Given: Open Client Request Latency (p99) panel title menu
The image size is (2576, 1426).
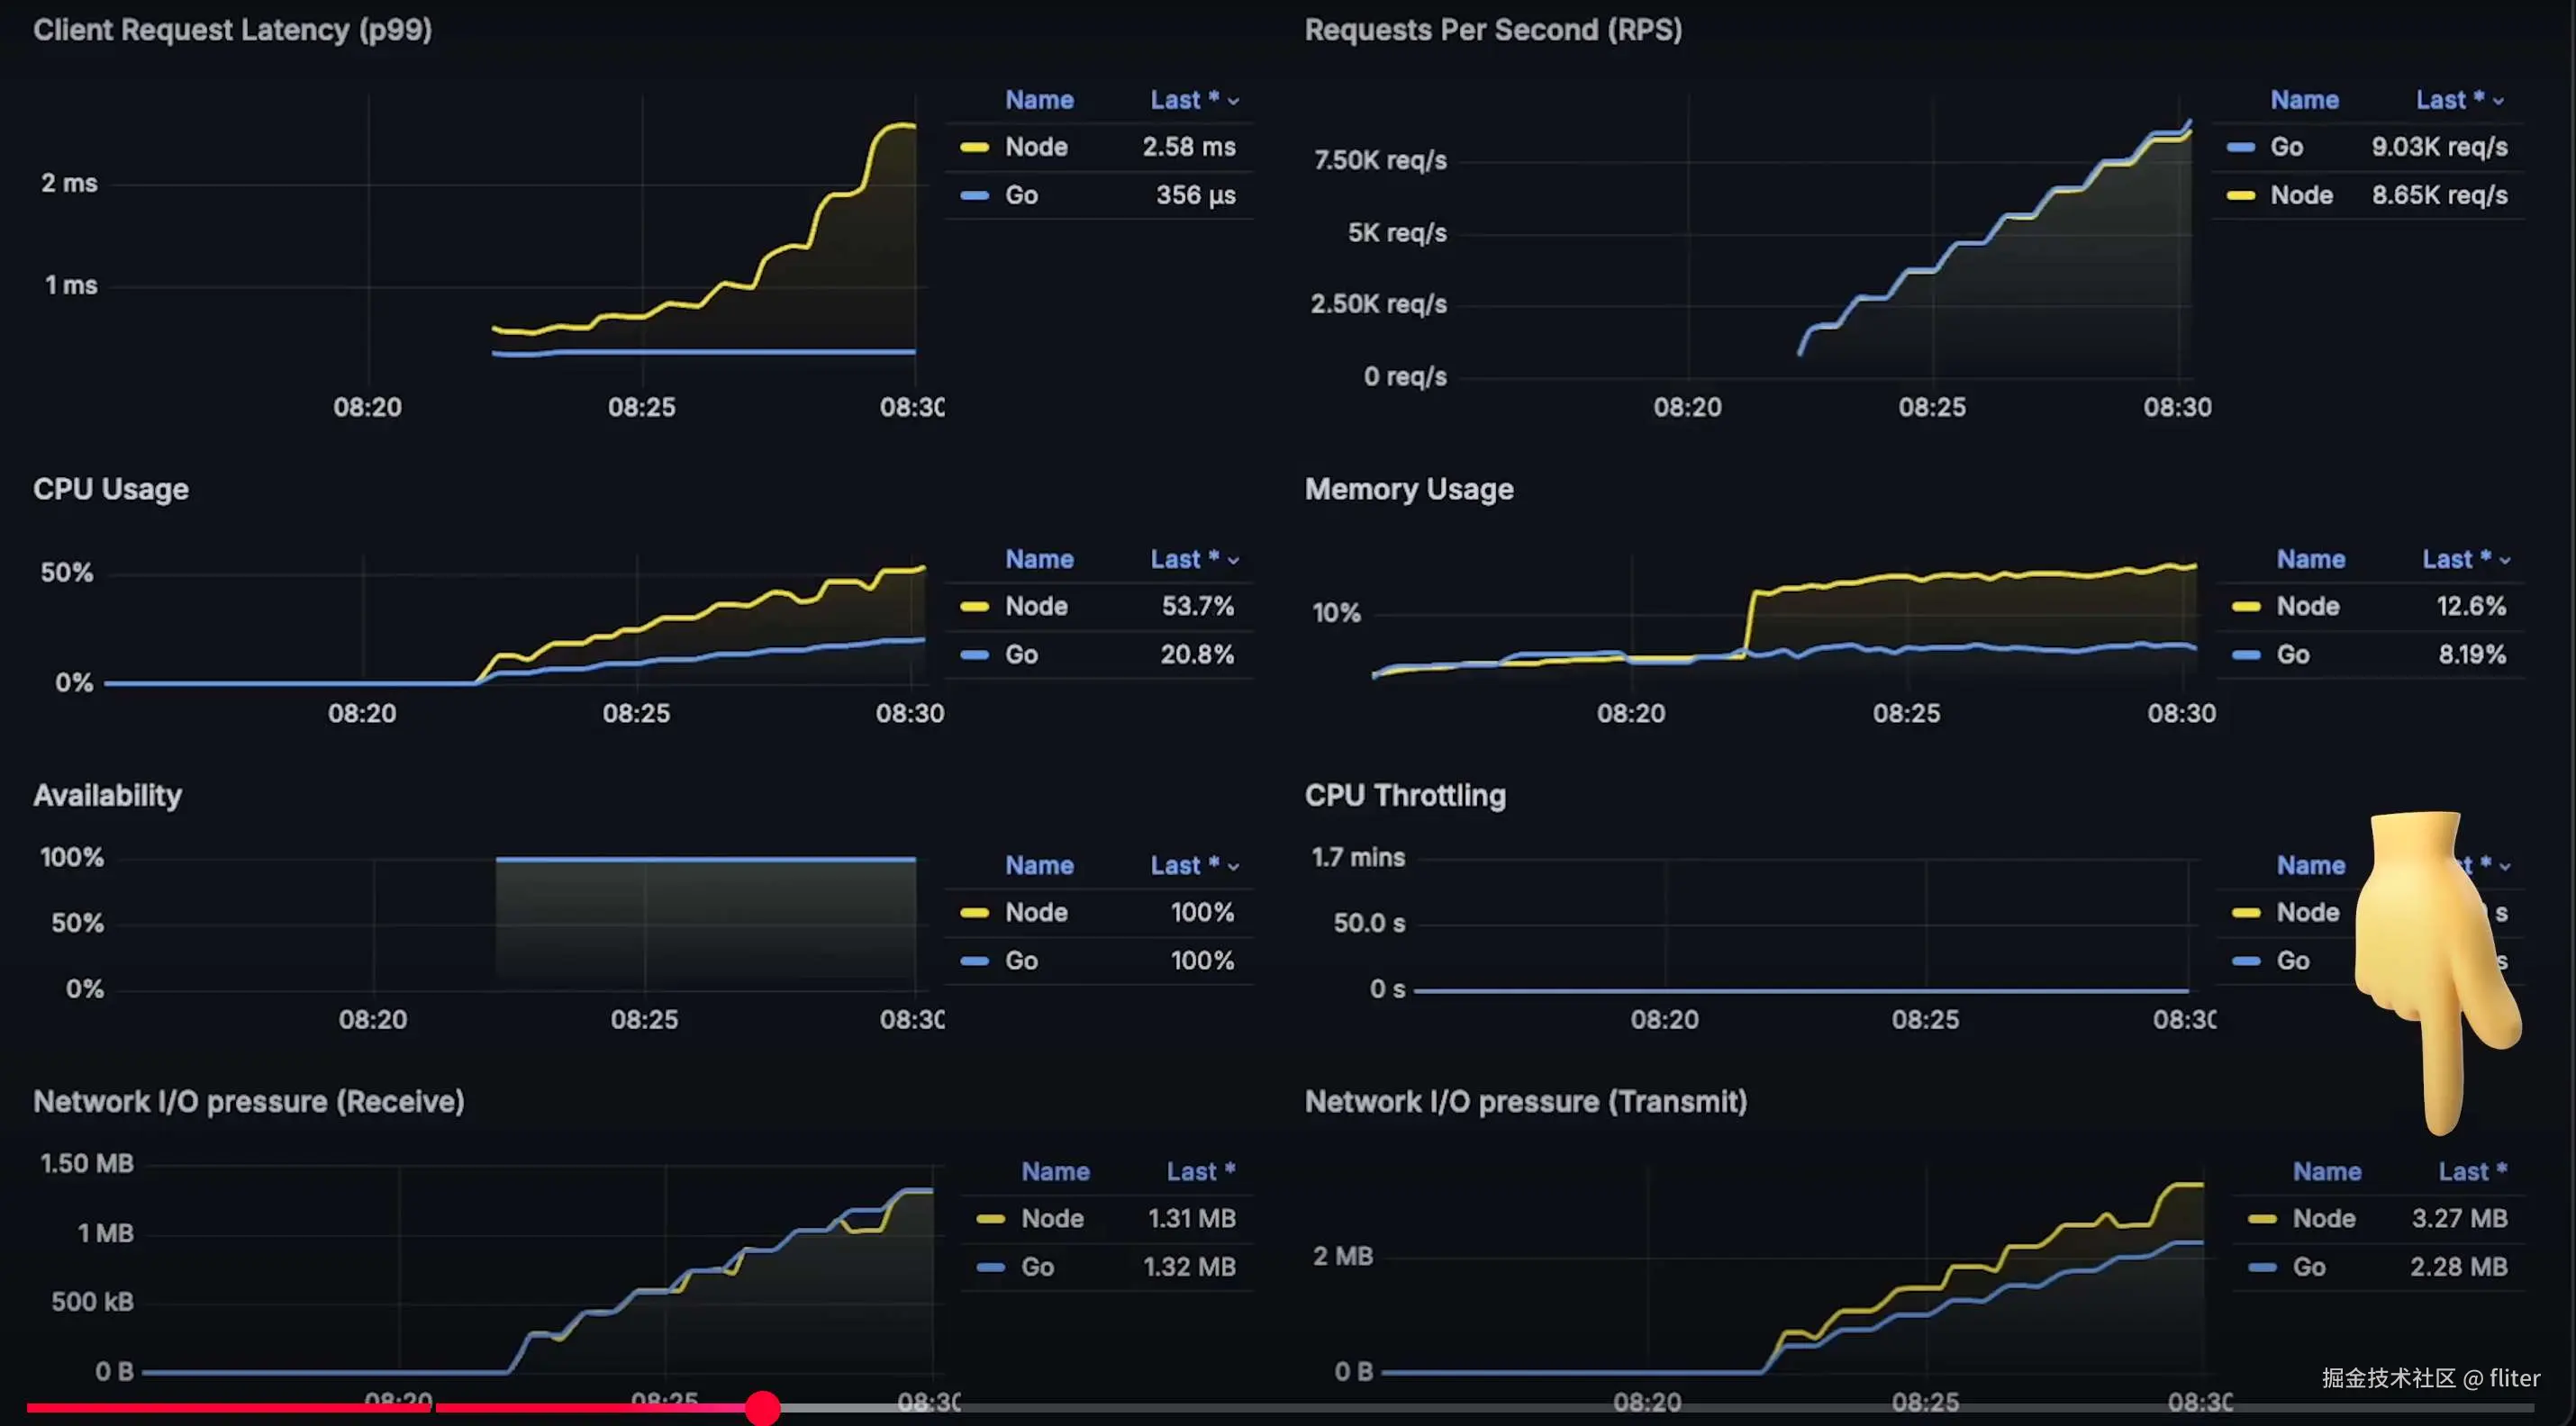Looking at the screenshot, I should [232, 30].
